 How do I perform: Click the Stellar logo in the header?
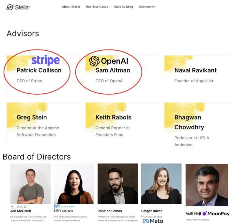click(18, 7)
